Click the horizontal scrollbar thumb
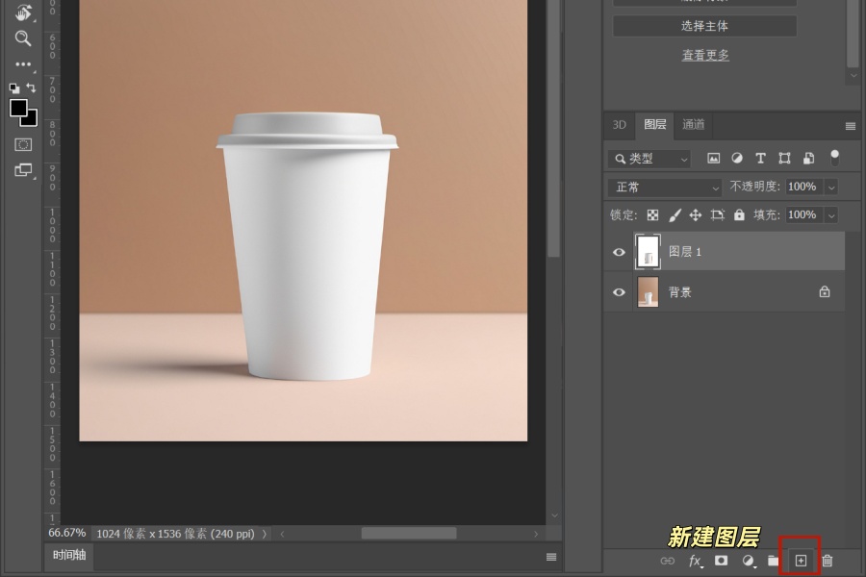Image resolution: width=866 pixels, height=577 pixels. (409, 534)
